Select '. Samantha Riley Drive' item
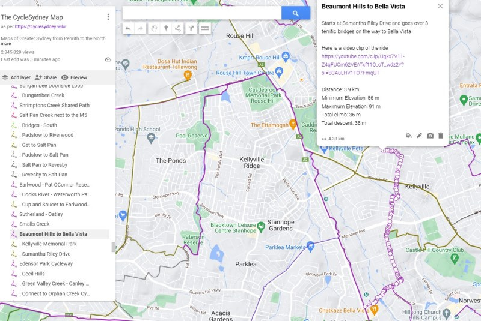The height and width of the screenshot is (321, 481). [60, 254]
